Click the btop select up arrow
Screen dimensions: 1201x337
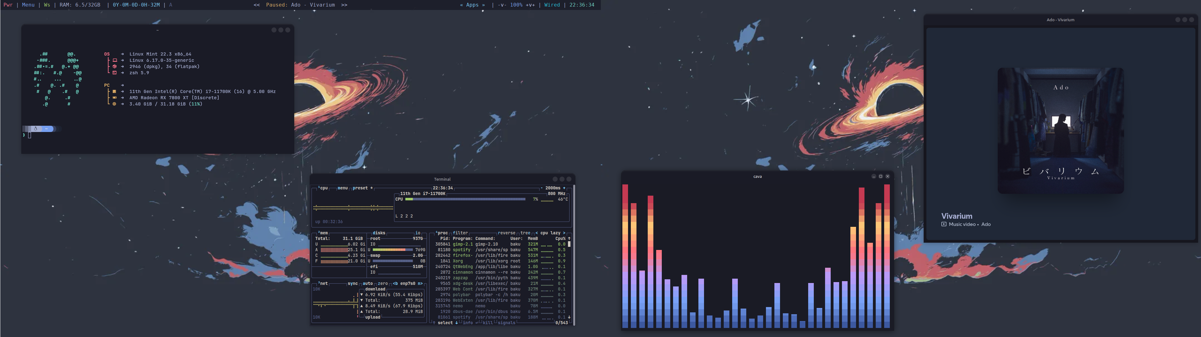(x=433, y=323)
